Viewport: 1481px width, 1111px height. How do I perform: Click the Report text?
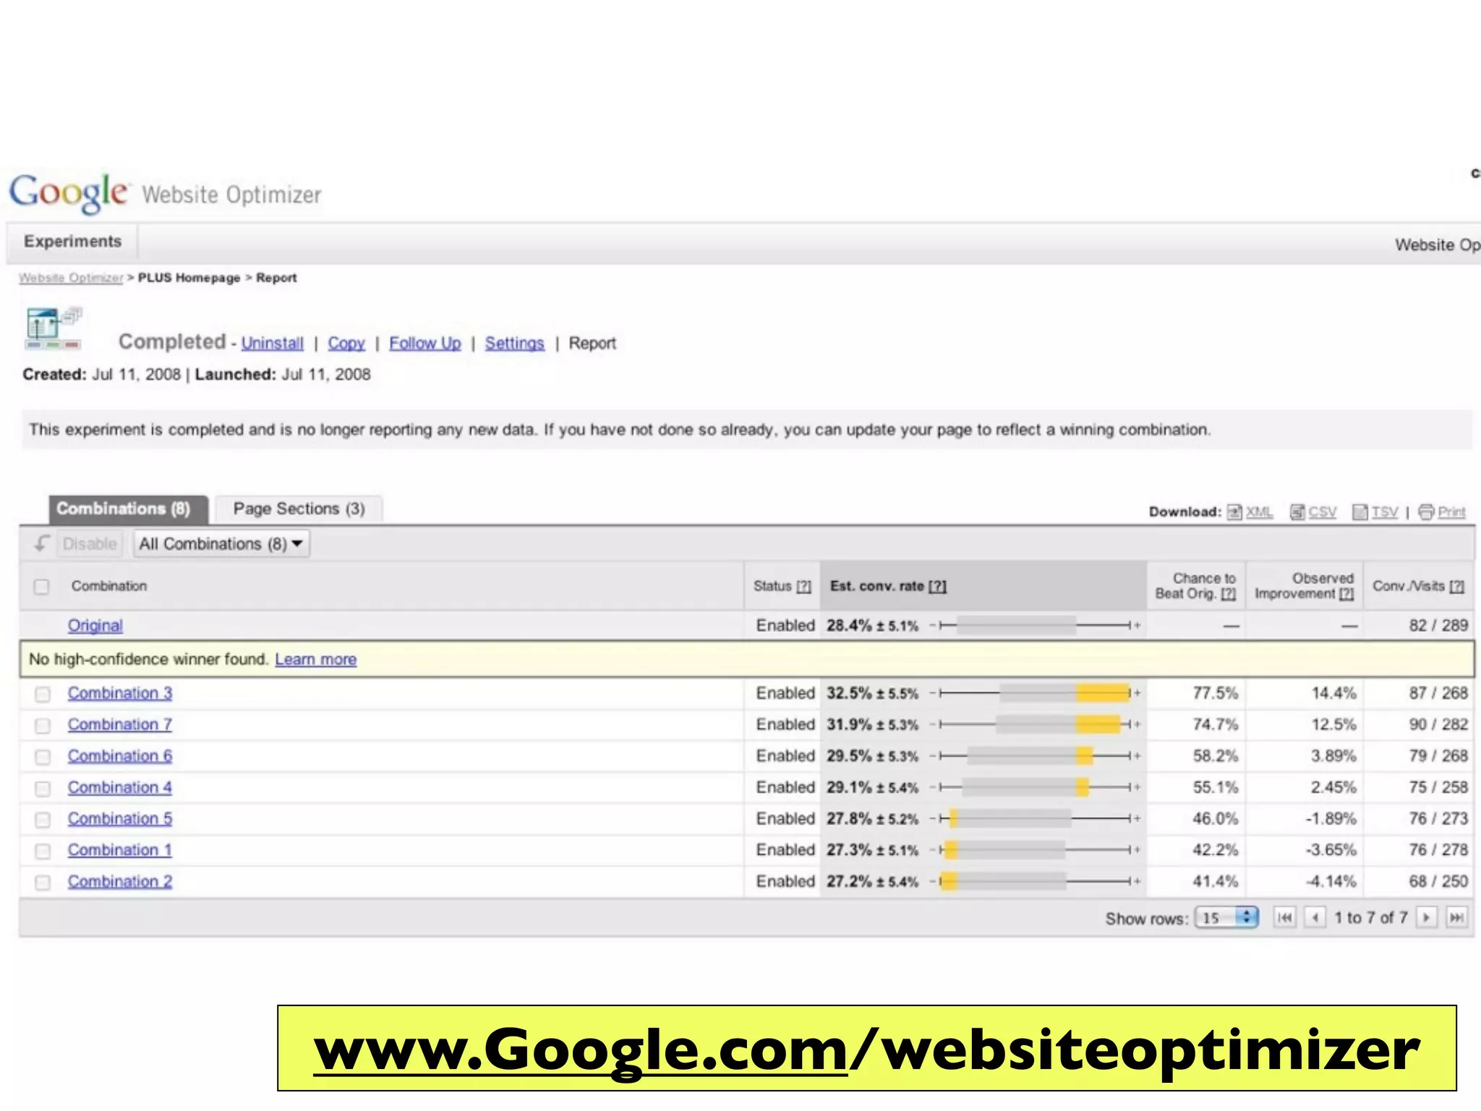pos(592,343)
